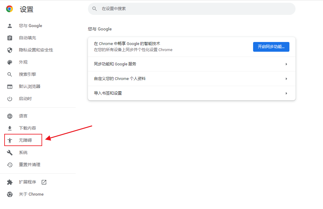Open 扩展程序 extensions page
The width and height of the screenshot is (323, 209).
point(27,182)
